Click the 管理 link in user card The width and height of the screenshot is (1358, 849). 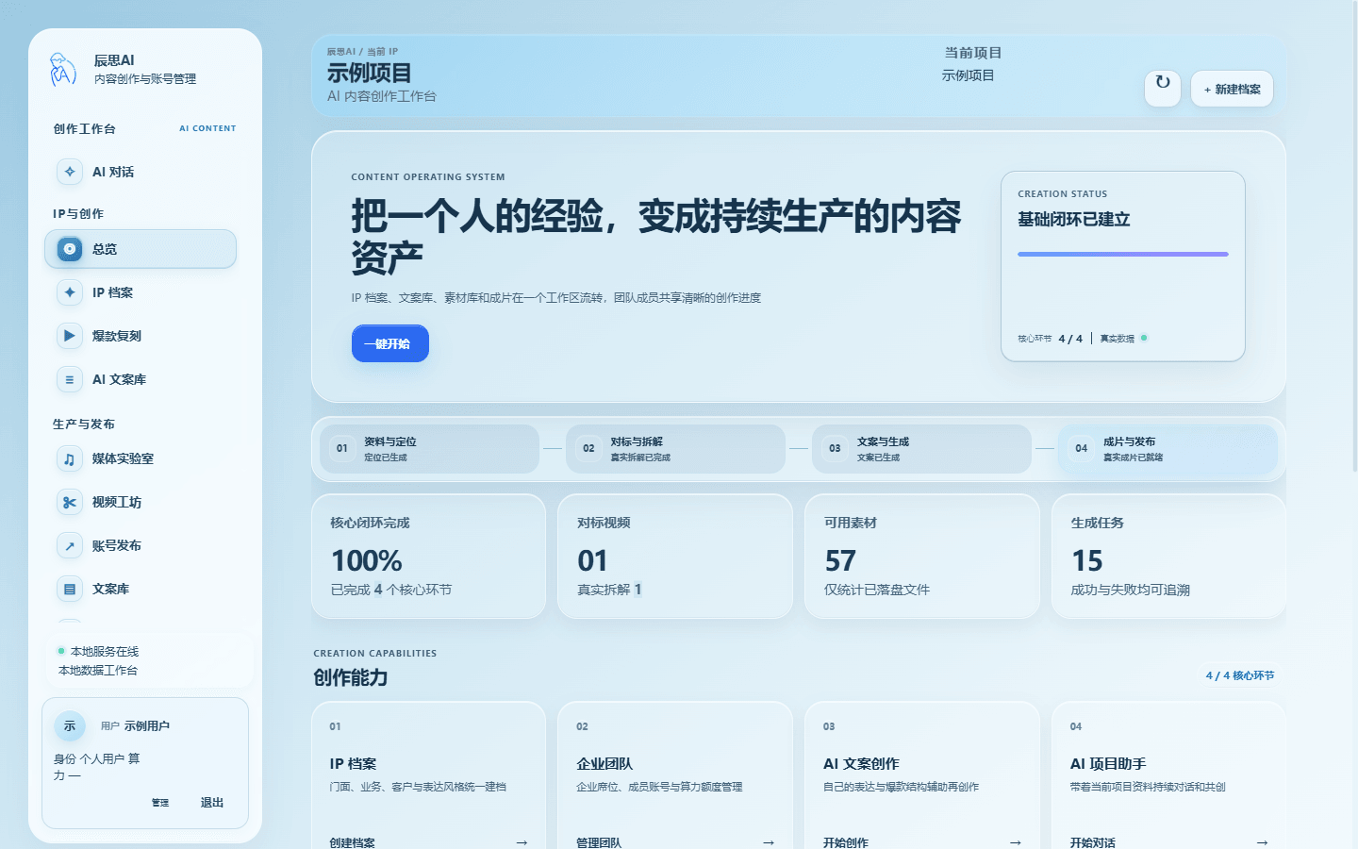tap(160, 803)
